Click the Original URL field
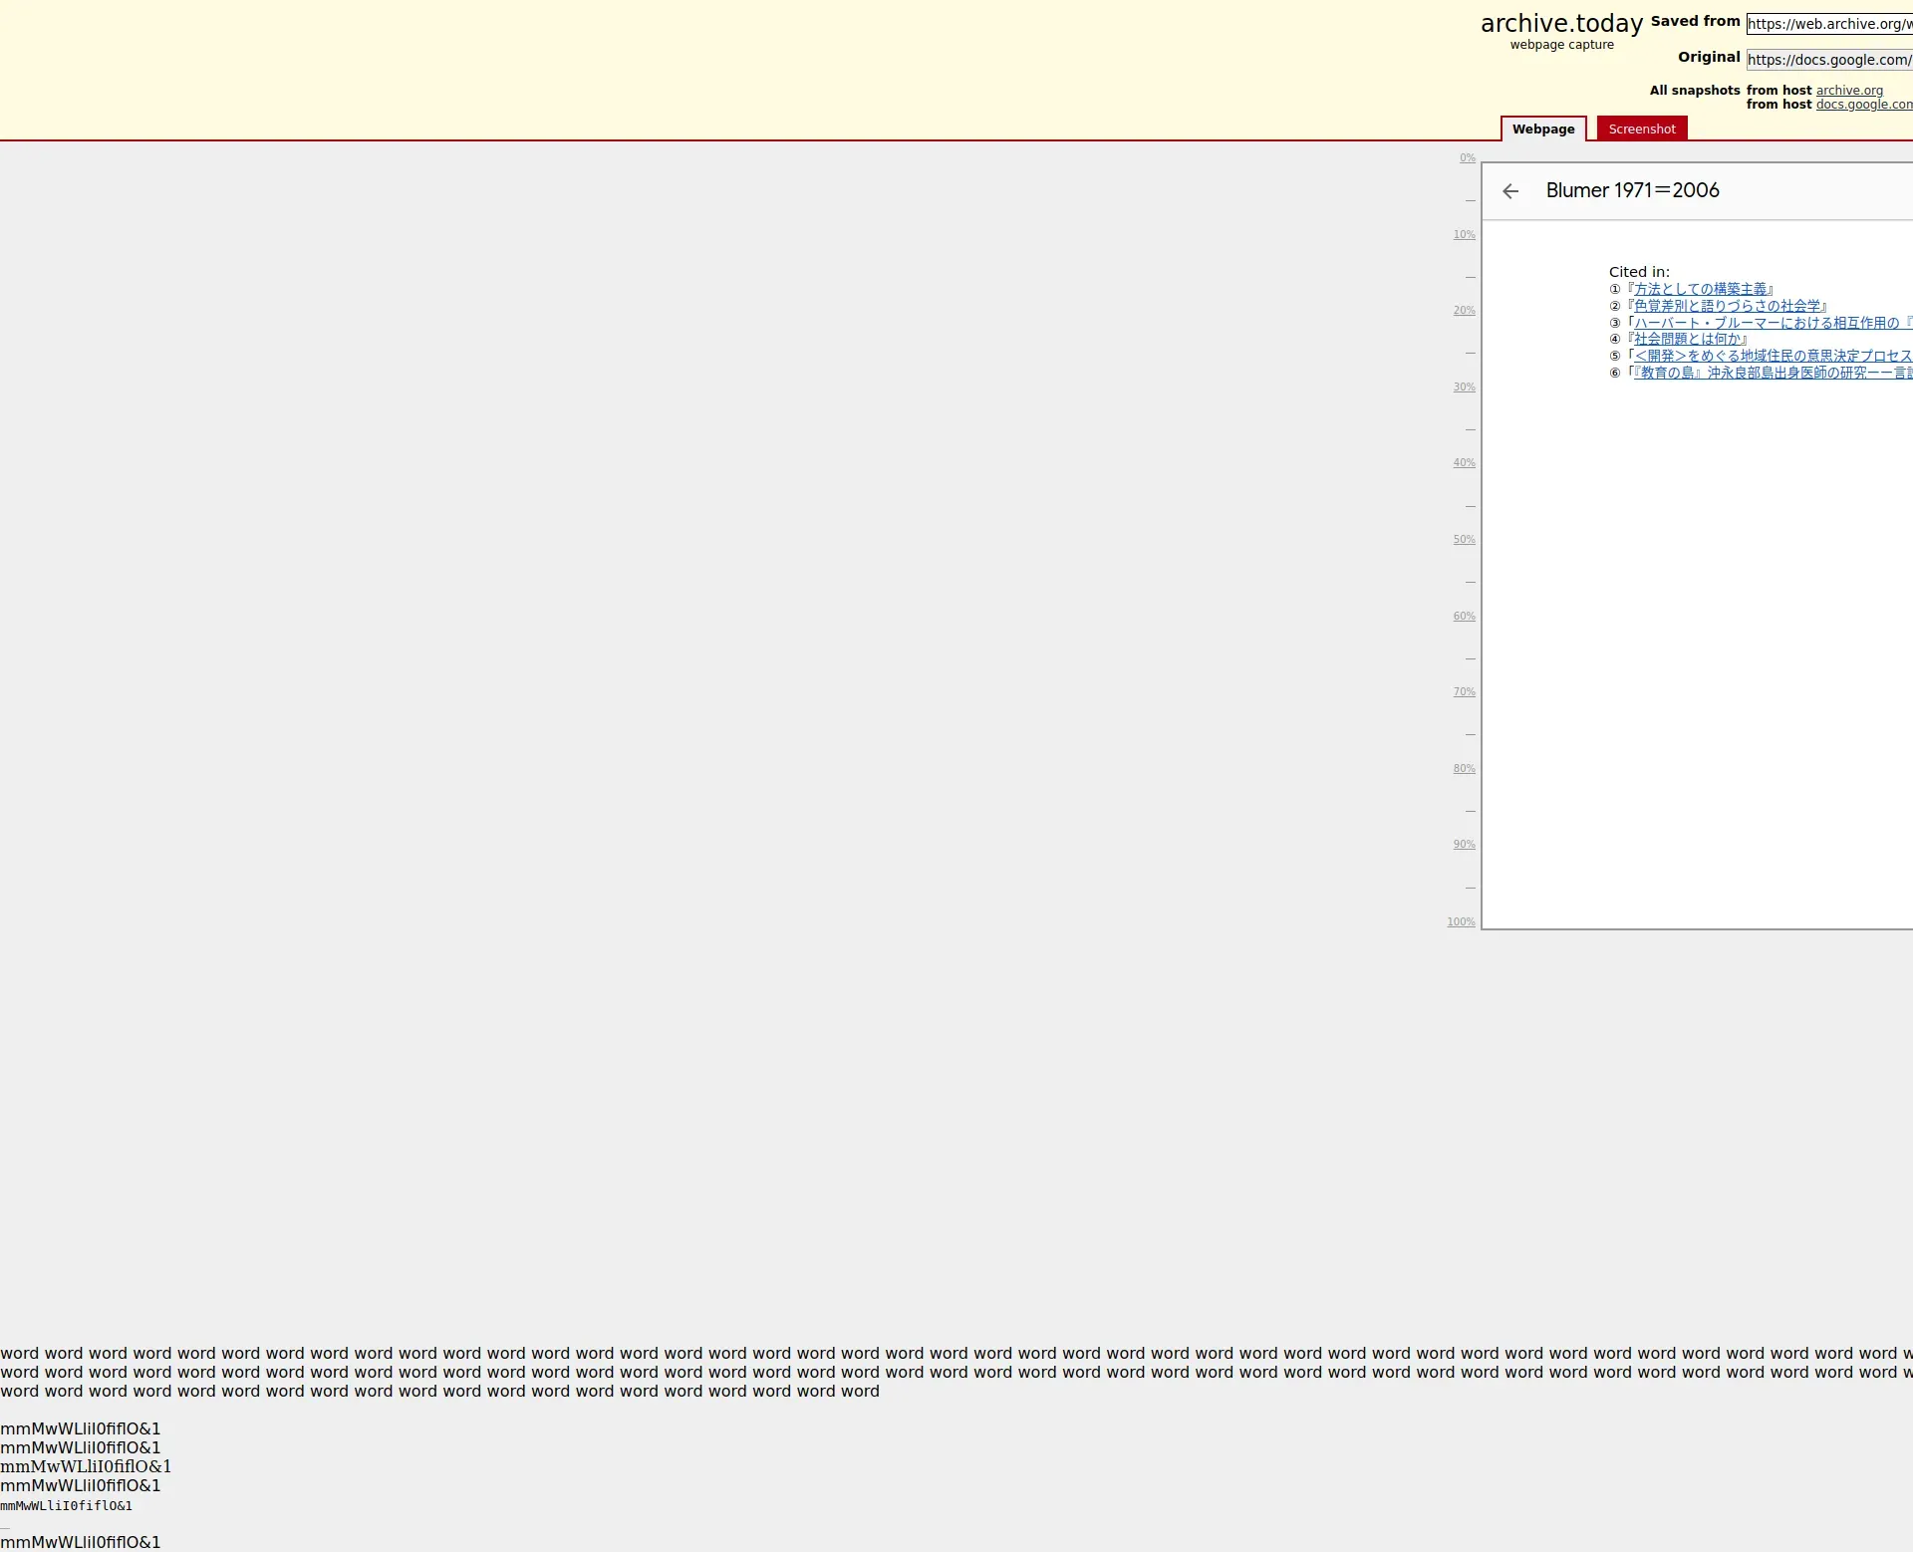1913x1552 pixels. tap(1828, 60)
